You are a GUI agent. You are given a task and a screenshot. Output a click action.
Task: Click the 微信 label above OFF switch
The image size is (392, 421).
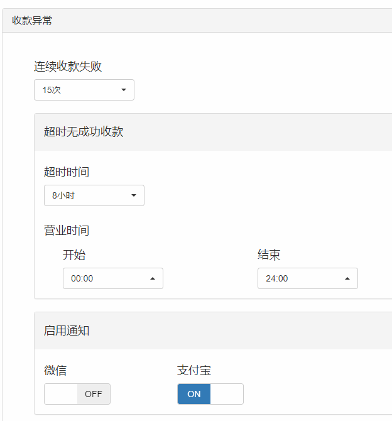[x=55, y=371]
